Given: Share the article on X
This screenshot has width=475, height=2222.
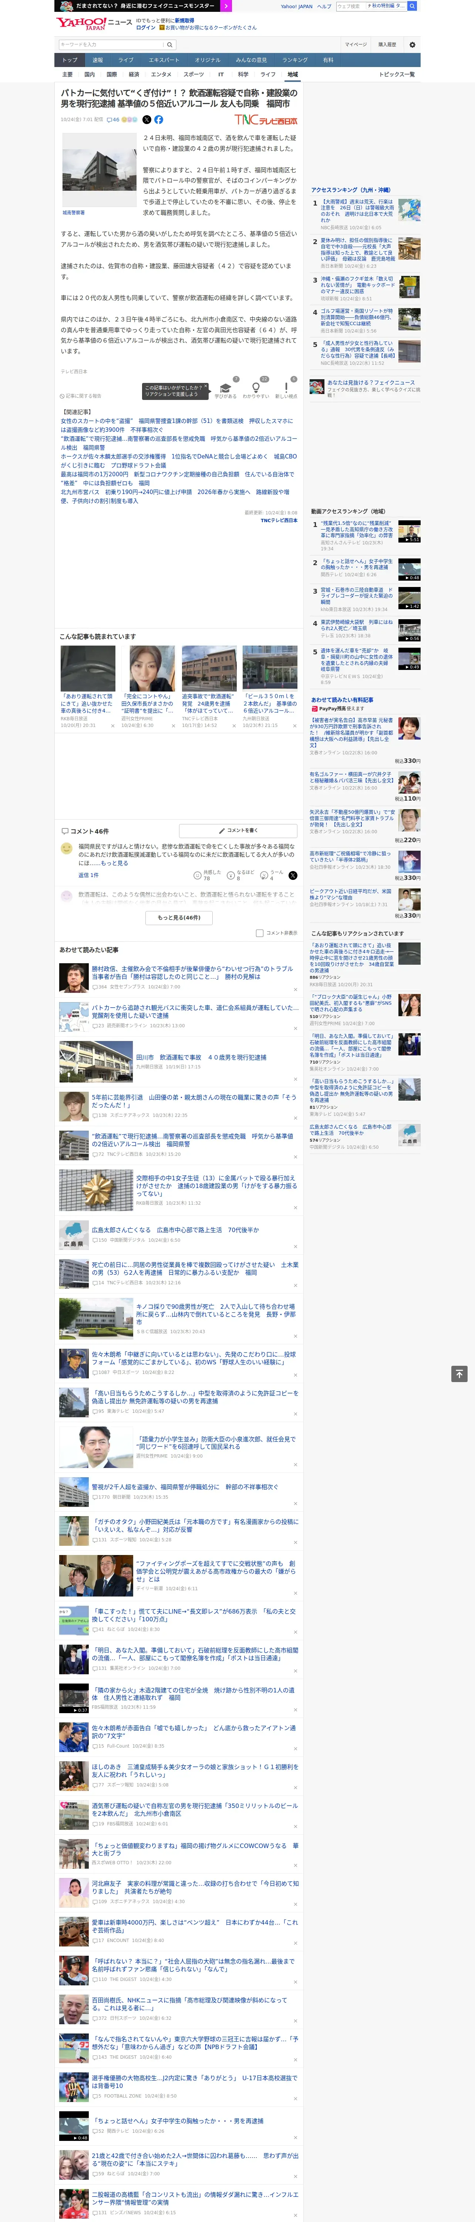Looking at the screenshot, I should [146, 120].
